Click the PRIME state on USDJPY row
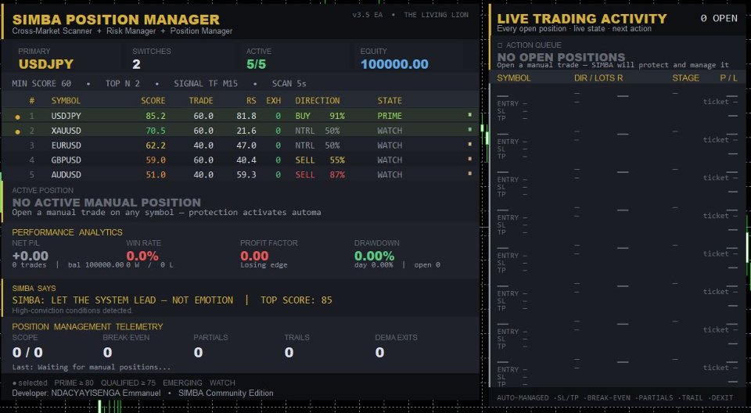Screen dimensions: 751x413 (x=390, y=116)
